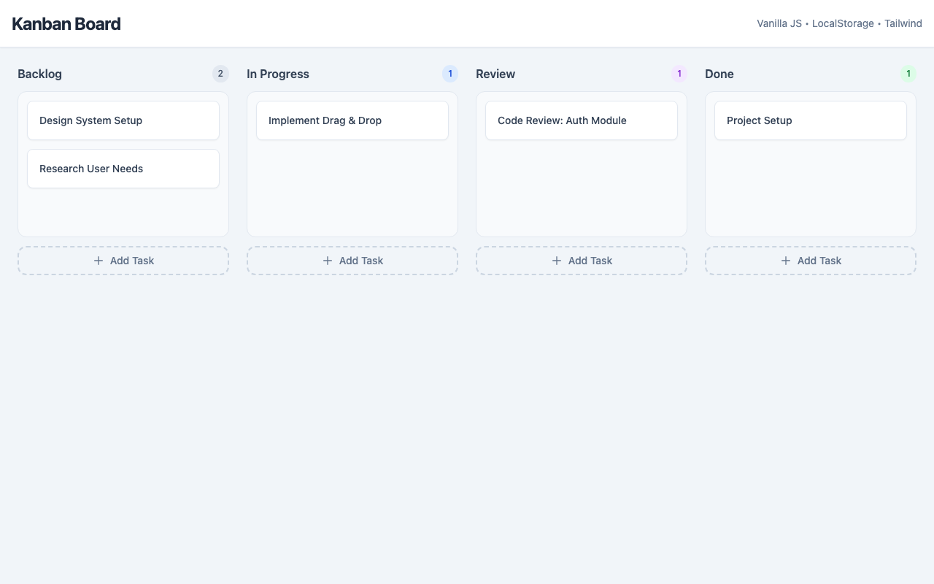Click the task count badge on Backlog
The height and width of the screenshot is (584, 934).
(220, 74)
